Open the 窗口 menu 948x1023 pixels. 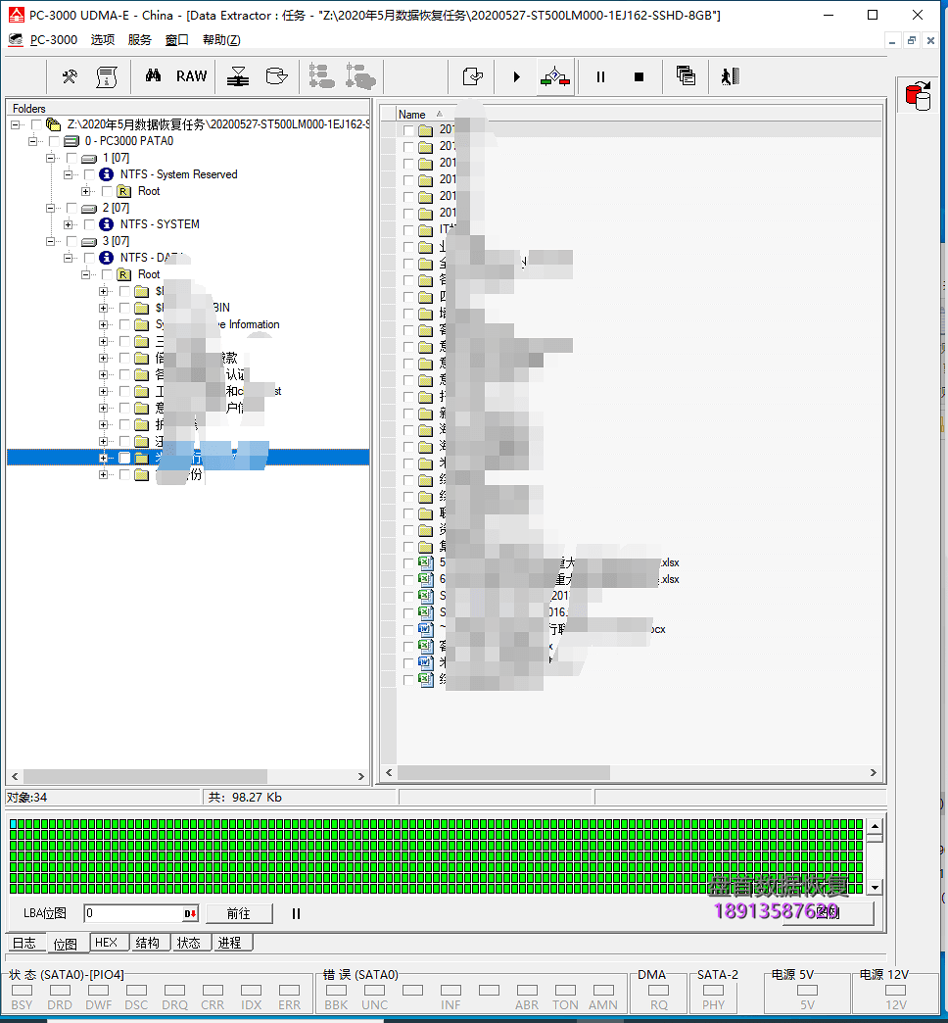coord(176,40)
